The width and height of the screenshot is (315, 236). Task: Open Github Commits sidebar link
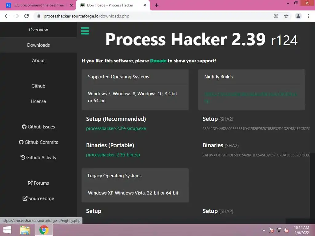[38, 142]
